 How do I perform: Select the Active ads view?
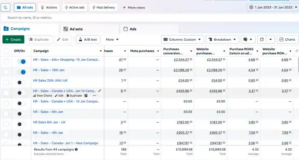[x=75, y=7]
